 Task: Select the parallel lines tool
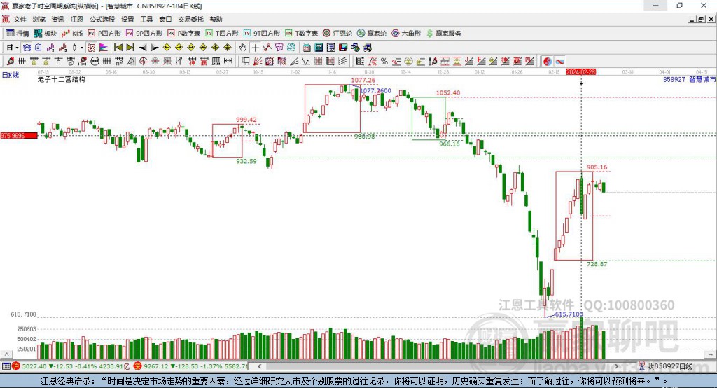[342, 62]
